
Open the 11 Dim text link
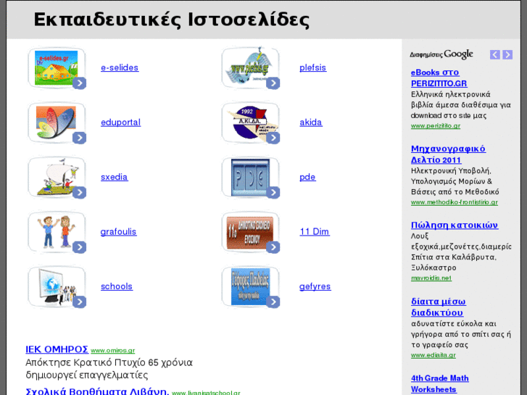[315, 232]
